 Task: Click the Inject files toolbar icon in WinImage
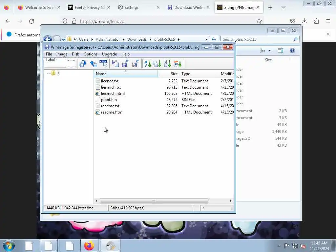(94, 64)
